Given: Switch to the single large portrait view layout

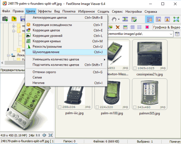Looking at the screenshot, I should 167,19.
